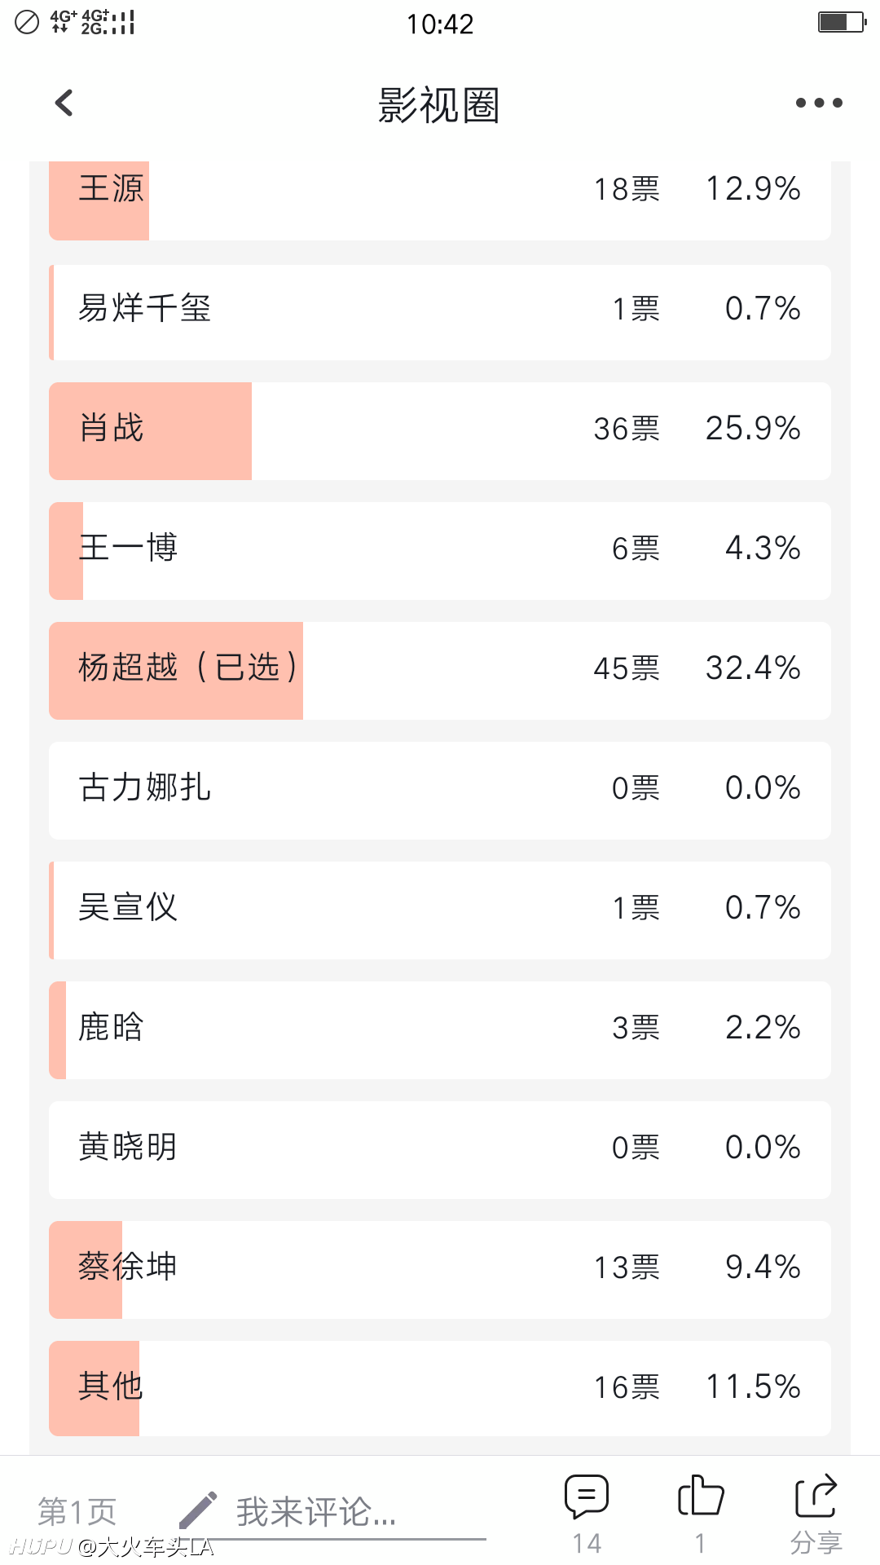Tap the 影视圈 page title
This screenshot has height=1565, width=880.
point(439,105)
